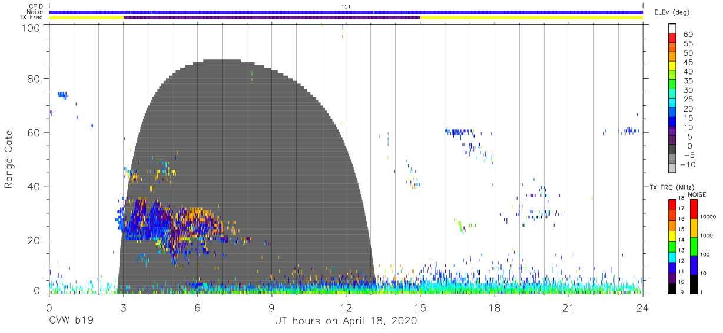Viewport: 723px width, 333px height.
Task: Click the green 13–14 MHz TX FRQ swatch
Action: coord(672,246)
